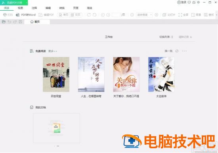
Task: Expand the toolbar overflow arrow at right edge
Action: pos(216,15)
